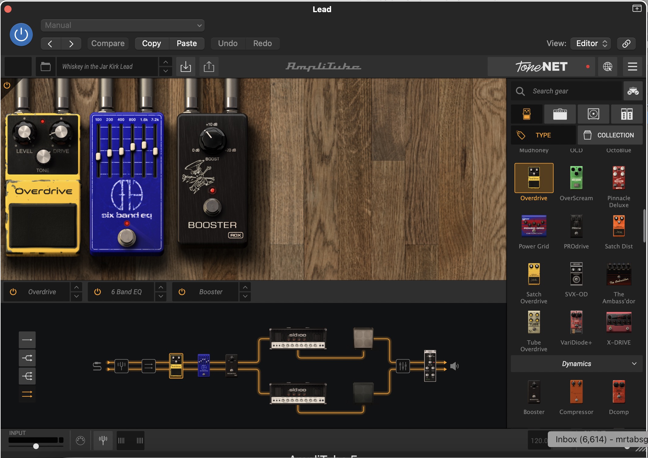Click the 800 Hz slider on six band eq
The height and width of the screenshot is (458, 648).
[132, 146]
